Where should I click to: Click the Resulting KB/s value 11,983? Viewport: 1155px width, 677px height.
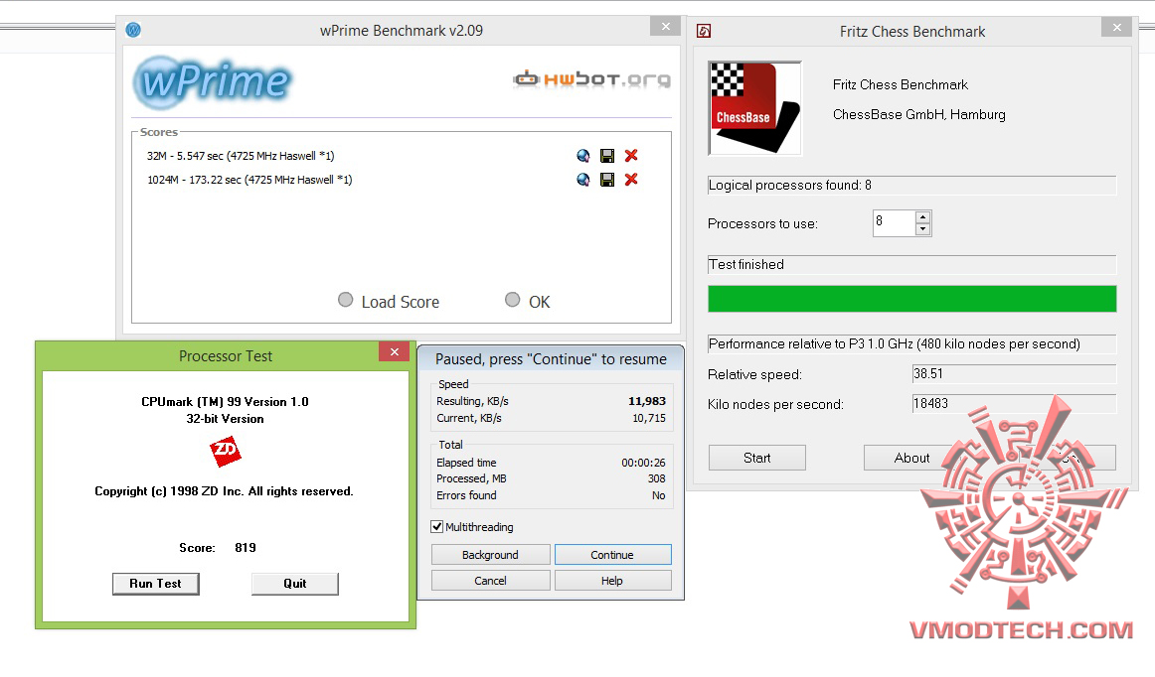[x=647, y=401]
